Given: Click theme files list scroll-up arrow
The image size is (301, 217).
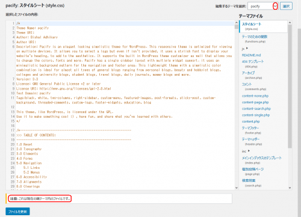Looking at the screenshot, I should point(290,23).
